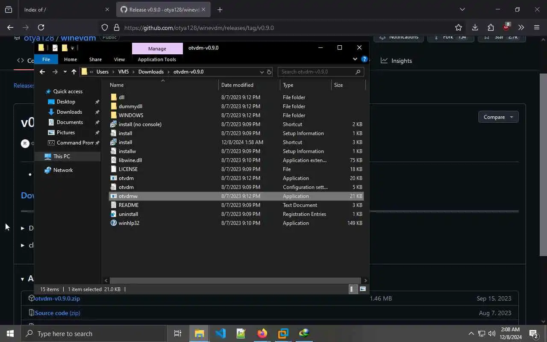
Task: Open a new Firefox tab
Action: (x=220, y=9)
